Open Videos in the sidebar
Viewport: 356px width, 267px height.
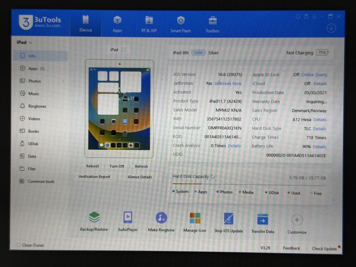click(40, 119)
